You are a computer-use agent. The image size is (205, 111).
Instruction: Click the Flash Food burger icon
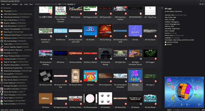point(2,32)
